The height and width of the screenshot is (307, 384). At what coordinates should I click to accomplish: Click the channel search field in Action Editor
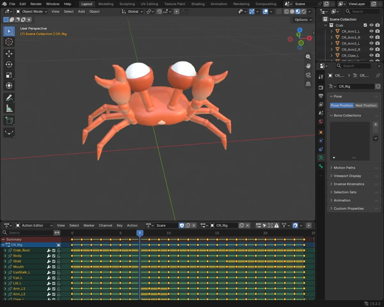click(28, 233)
